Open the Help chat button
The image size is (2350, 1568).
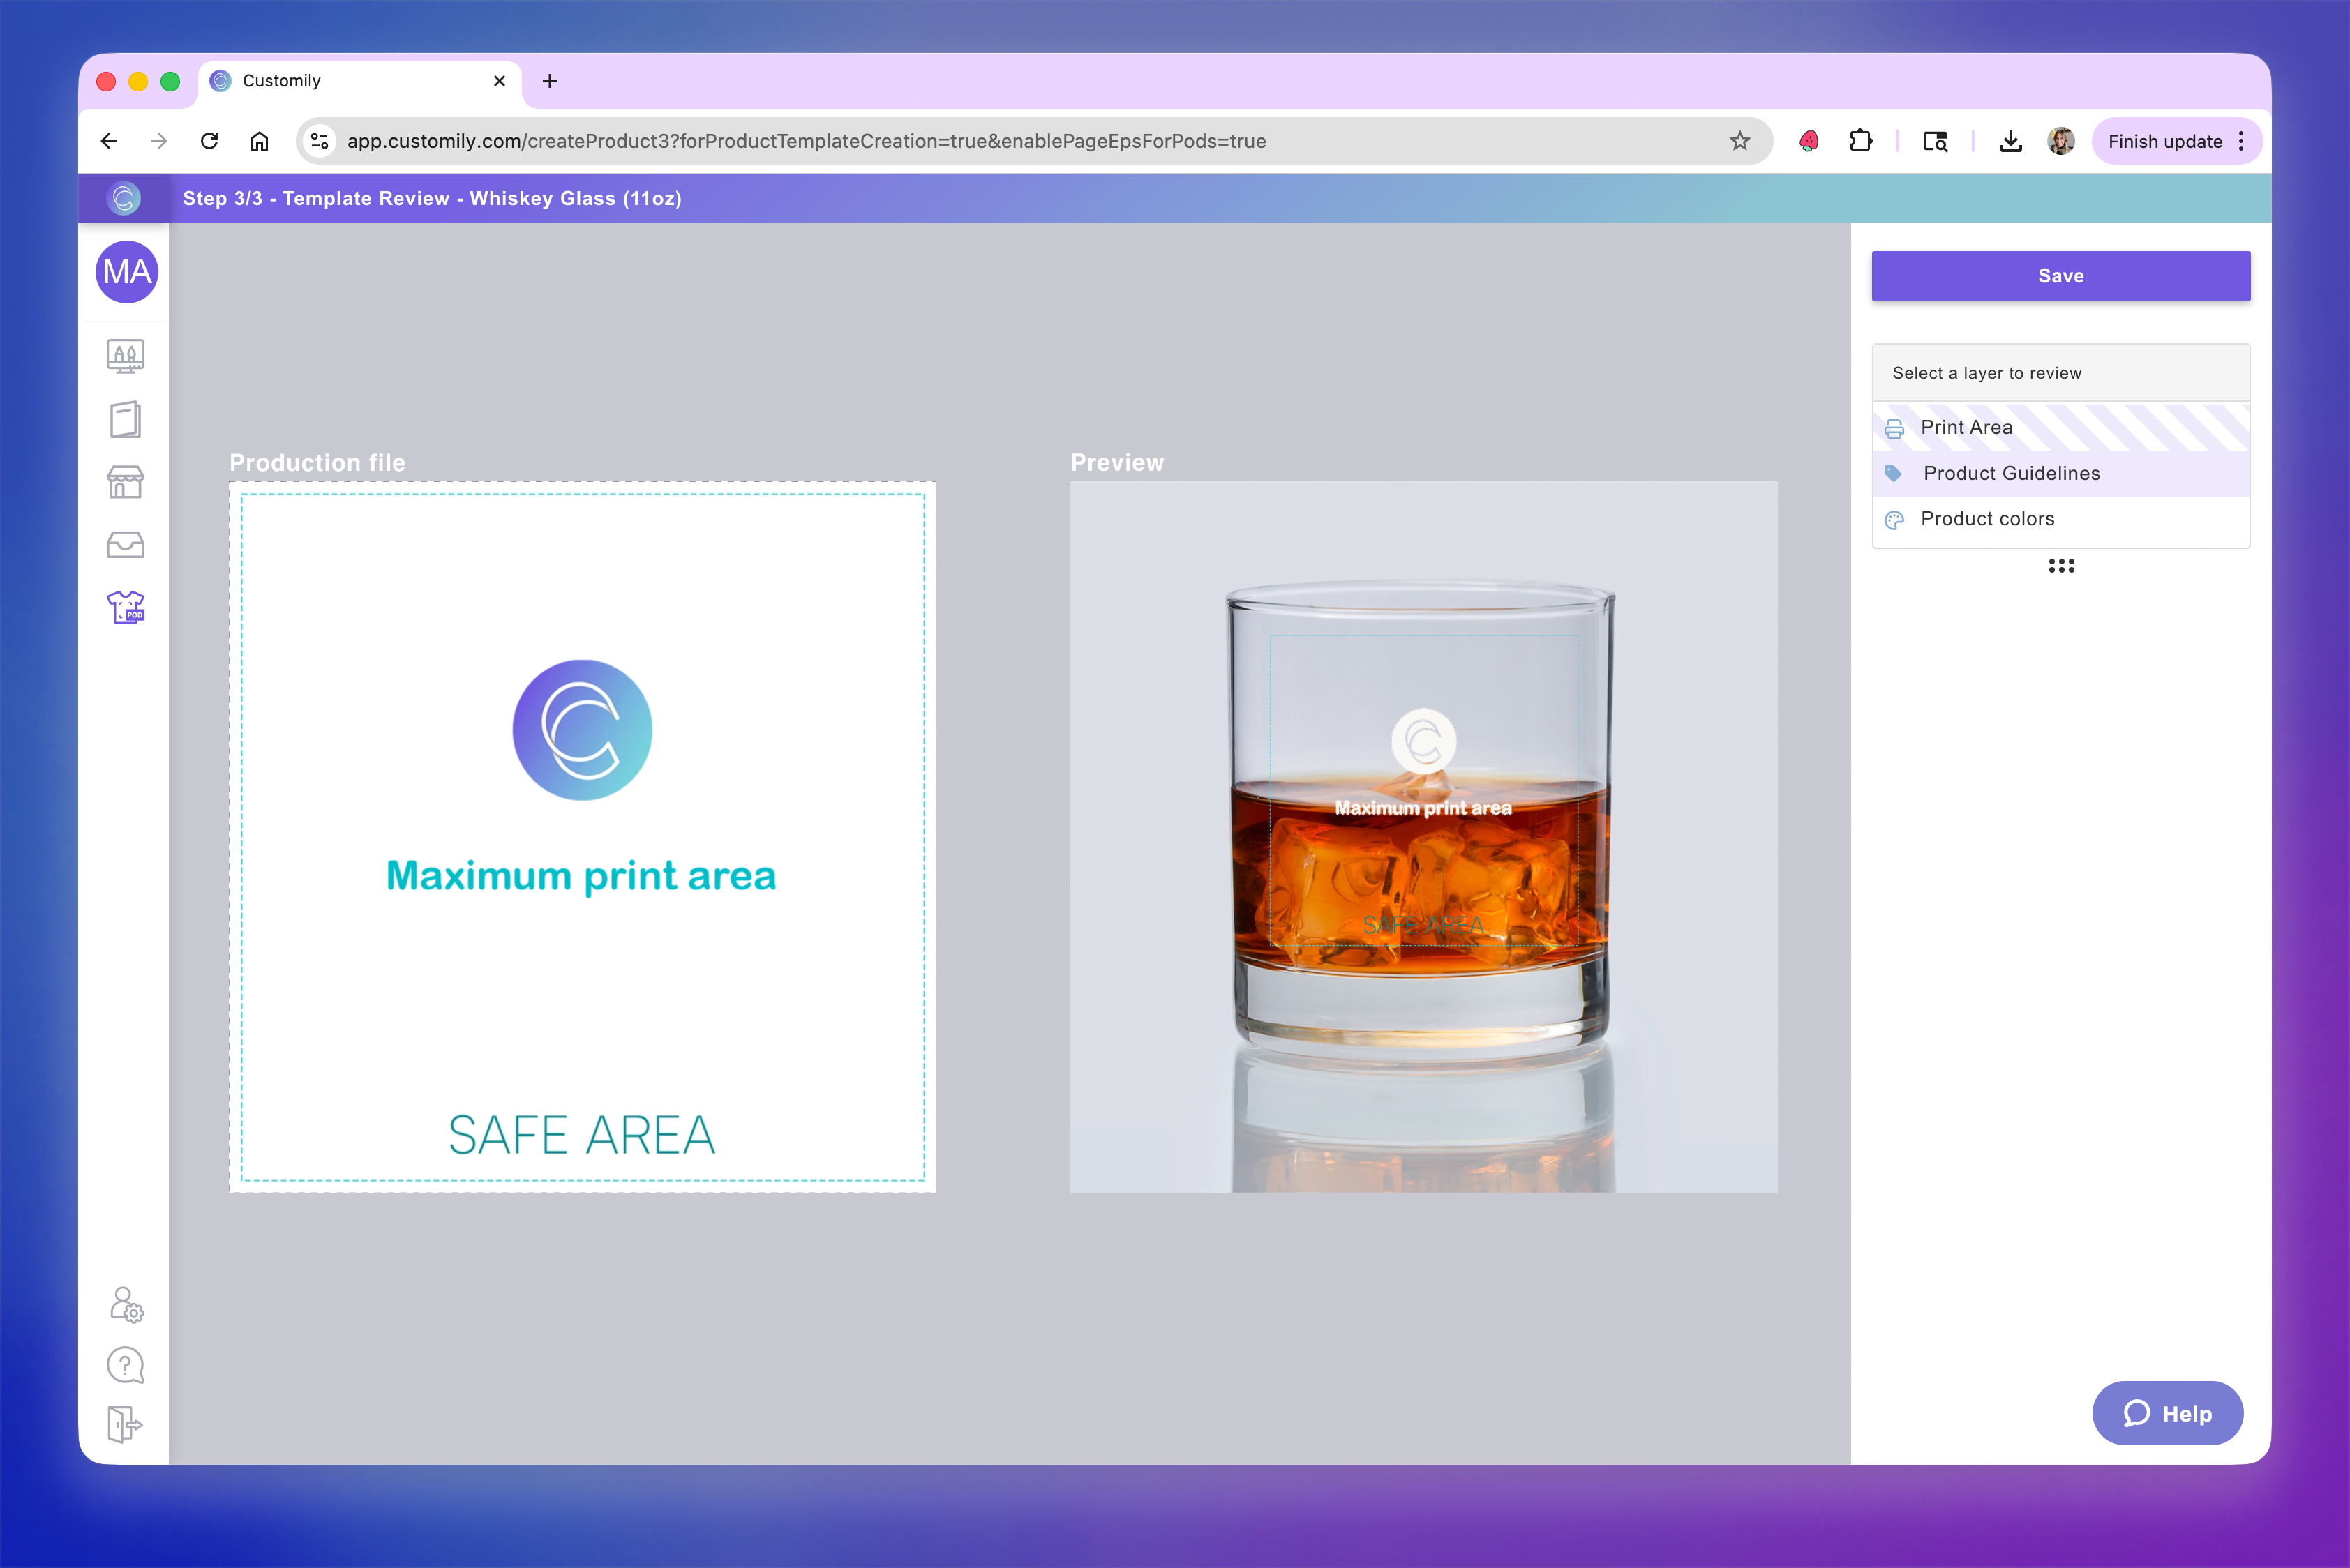(2168, 1413)
